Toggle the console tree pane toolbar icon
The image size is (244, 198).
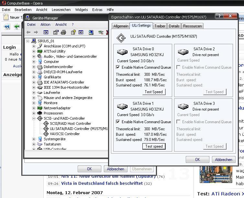click(x=46, y=32)
